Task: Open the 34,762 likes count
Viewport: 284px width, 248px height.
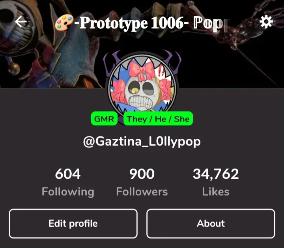Action: (216, 174)
